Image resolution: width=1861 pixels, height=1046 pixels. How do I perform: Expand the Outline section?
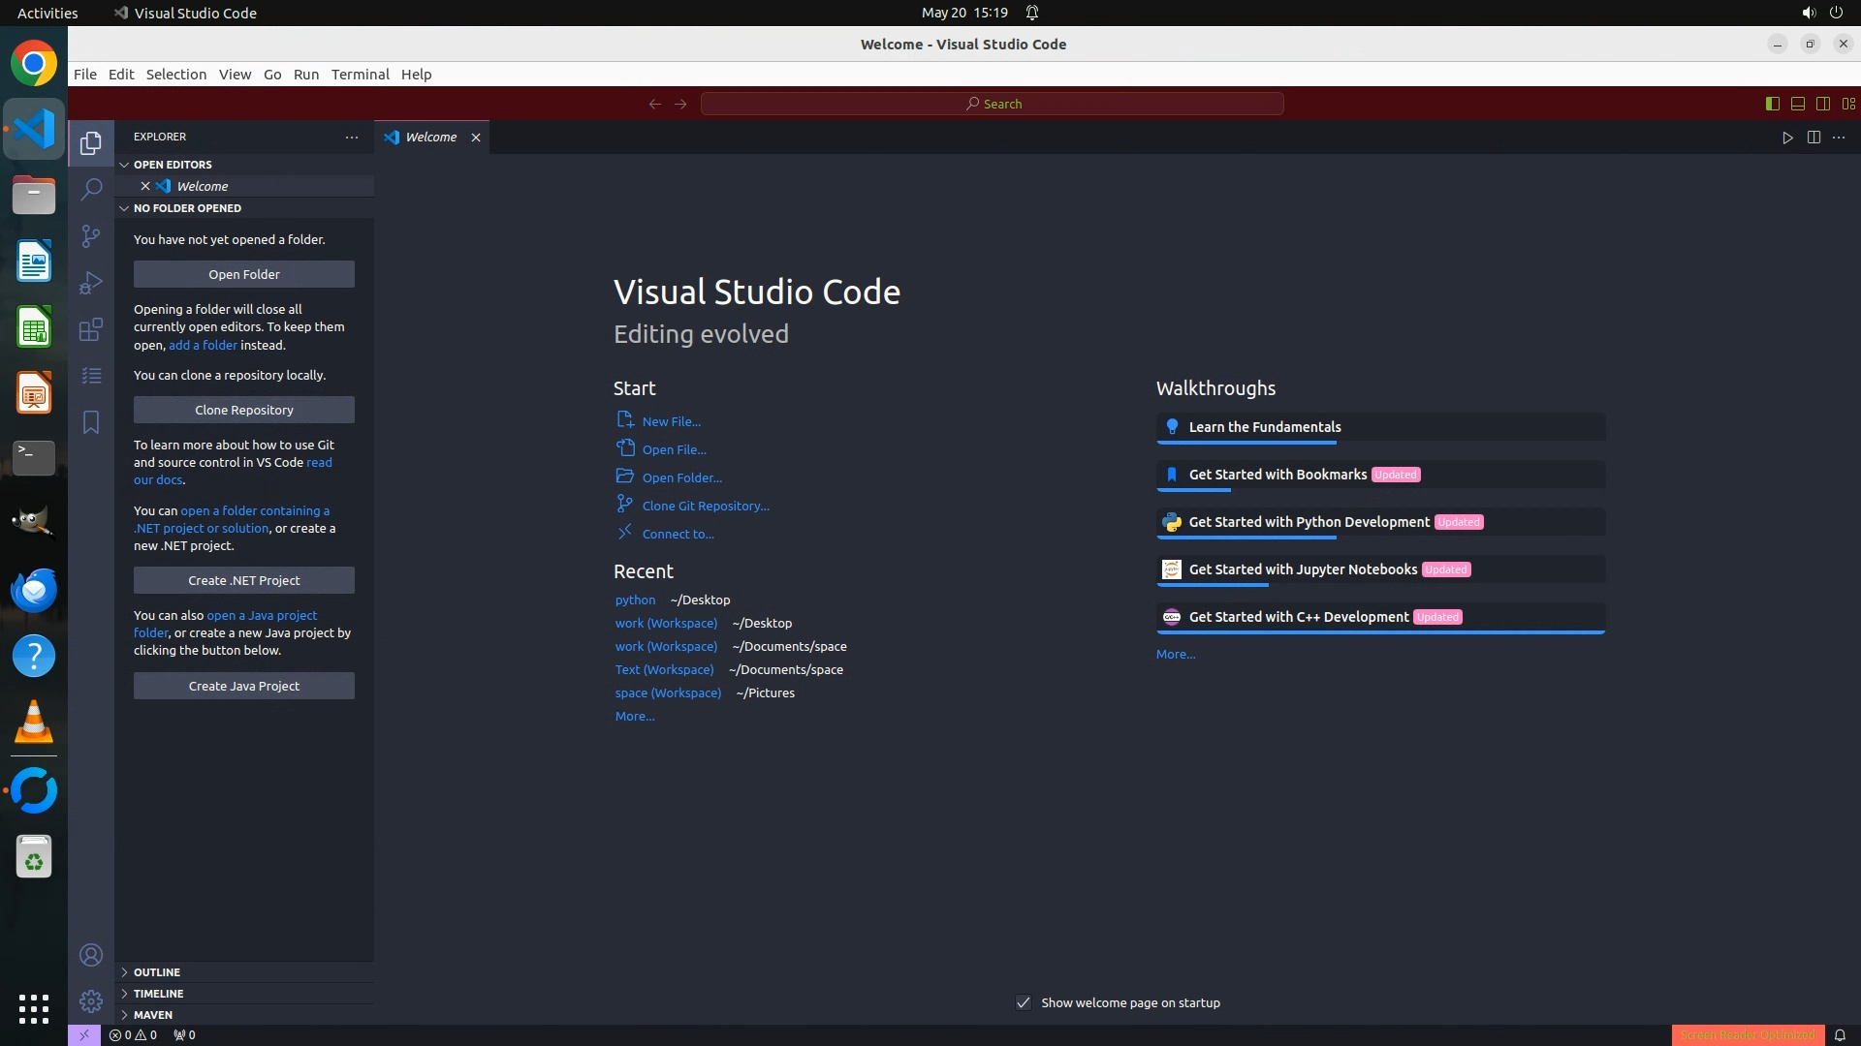(x=157, y=972)
